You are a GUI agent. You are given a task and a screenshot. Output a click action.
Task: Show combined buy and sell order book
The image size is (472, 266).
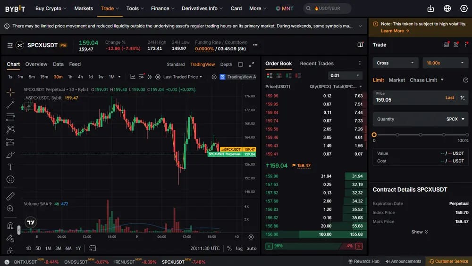[270, 75]
